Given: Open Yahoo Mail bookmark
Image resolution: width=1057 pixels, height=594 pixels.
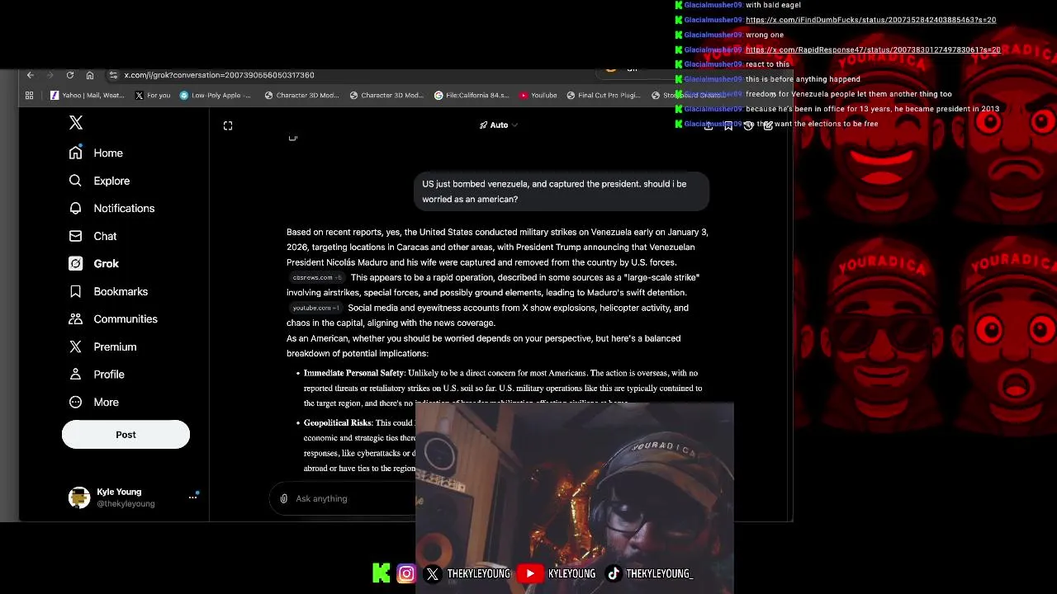Looking at the screenshot, I should point(88,96).
